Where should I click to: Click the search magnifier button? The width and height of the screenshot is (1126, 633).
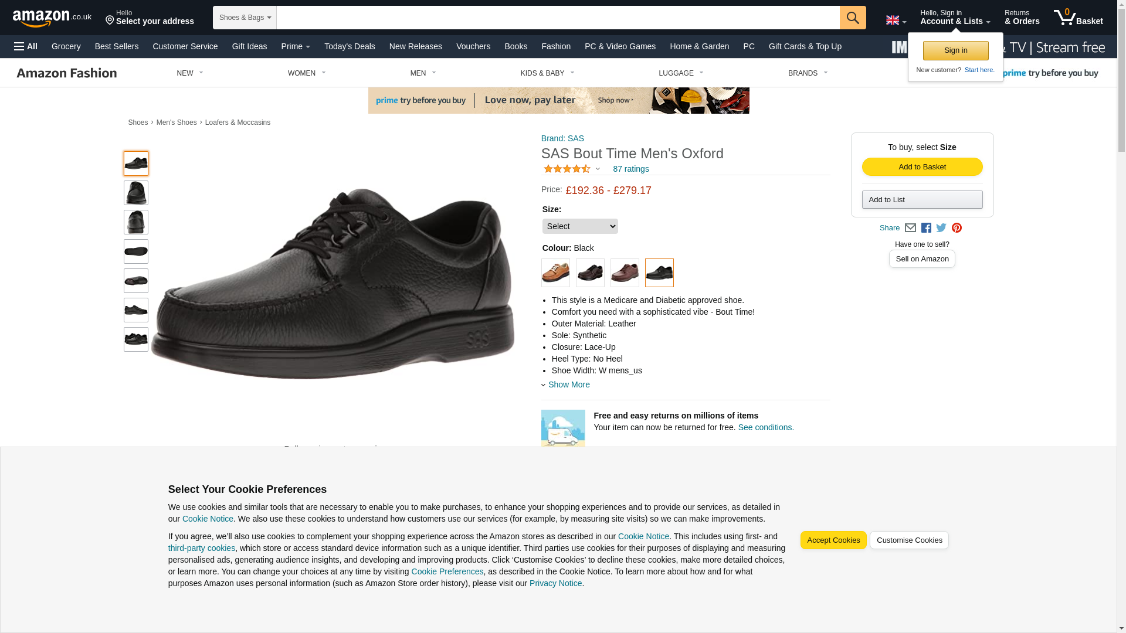853,18
